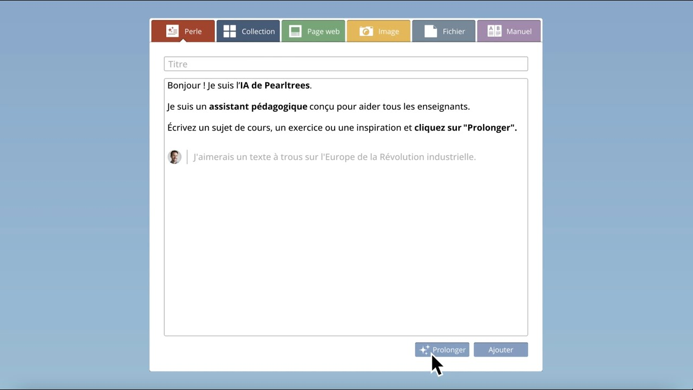693x390 pixels.
Task: Click the AB icon on the Manuel tab
Action: (493, 31)
